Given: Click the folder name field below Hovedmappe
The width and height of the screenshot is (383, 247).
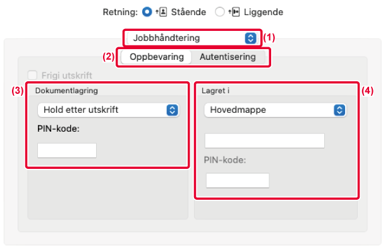Looking at the screenshot, I should coord(265,141).
